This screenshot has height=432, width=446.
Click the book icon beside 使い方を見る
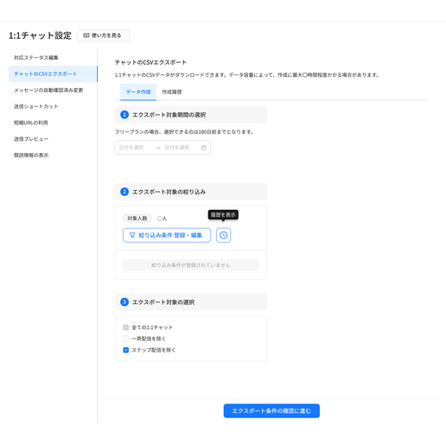point(86,35)
